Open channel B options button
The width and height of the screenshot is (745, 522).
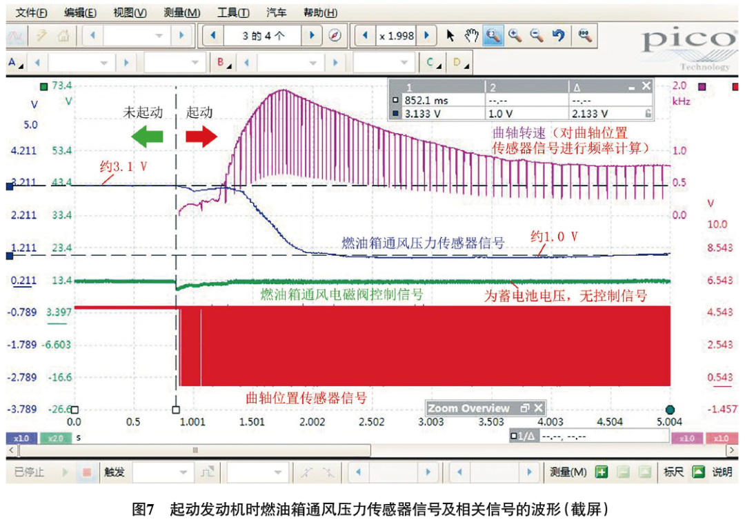point(223,63)
